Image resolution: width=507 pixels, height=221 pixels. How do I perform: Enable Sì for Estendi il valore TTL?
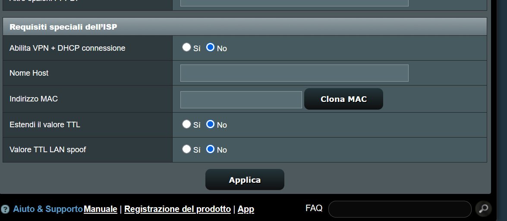[x=186, y=124]
